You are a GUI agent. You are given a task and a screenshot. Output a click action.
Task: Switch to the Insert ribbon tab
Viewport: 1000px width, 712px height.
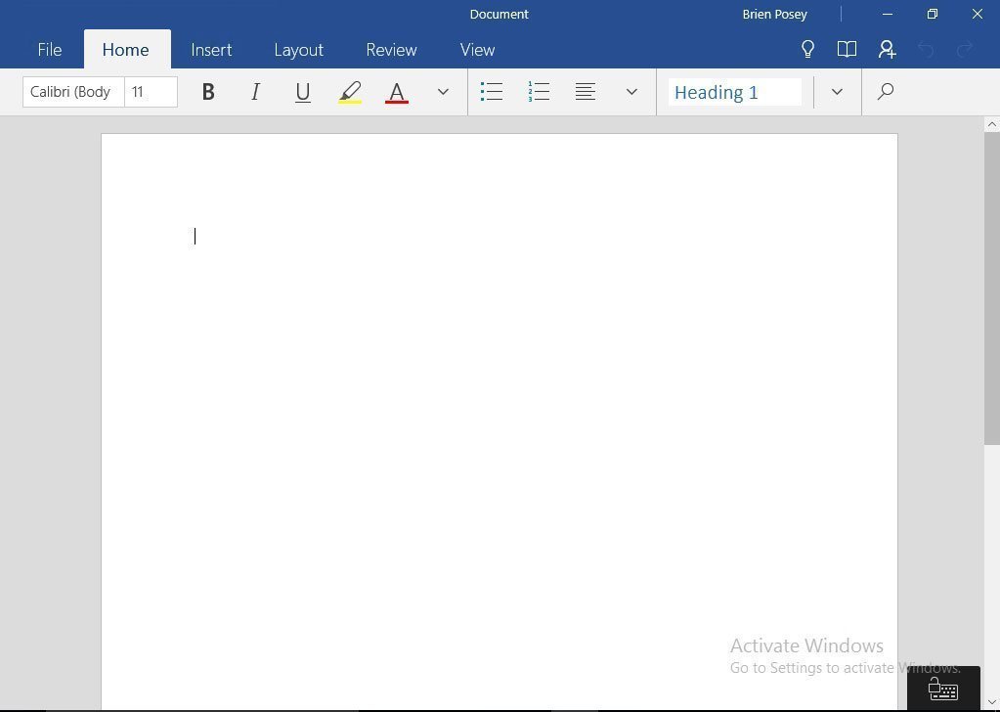click(x=211, y=49)
